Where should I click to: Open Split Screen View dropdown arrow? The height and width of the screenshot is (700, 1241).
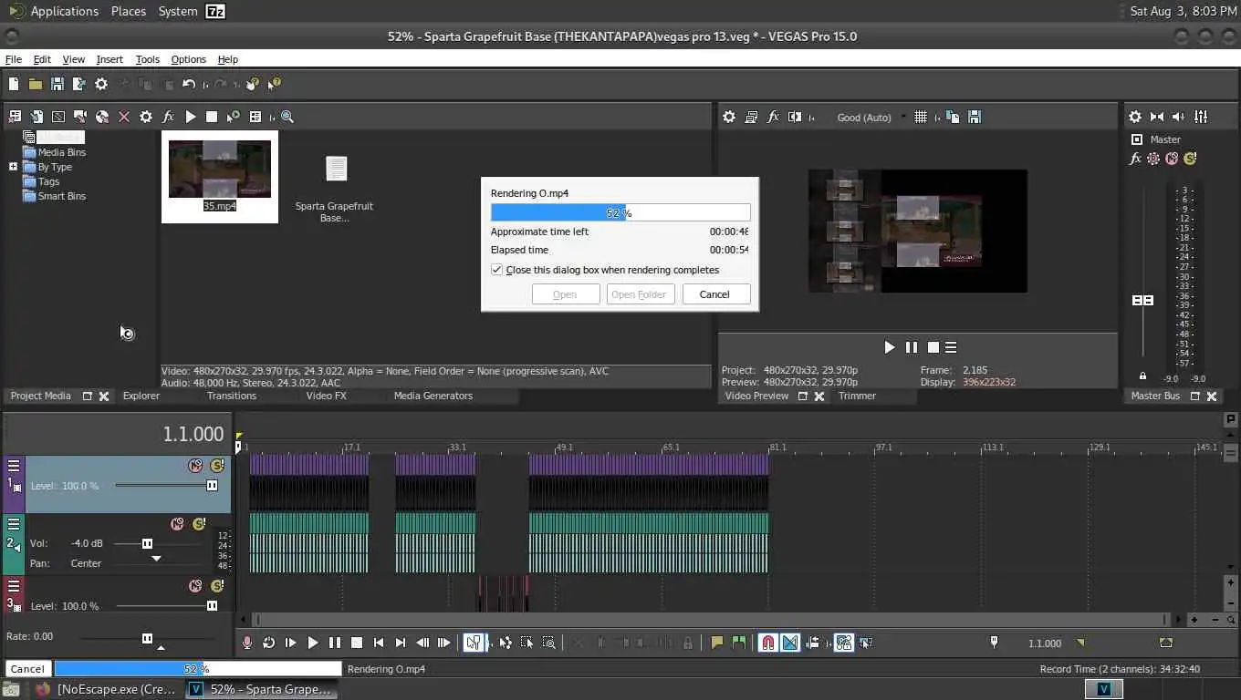click(810, 117)
